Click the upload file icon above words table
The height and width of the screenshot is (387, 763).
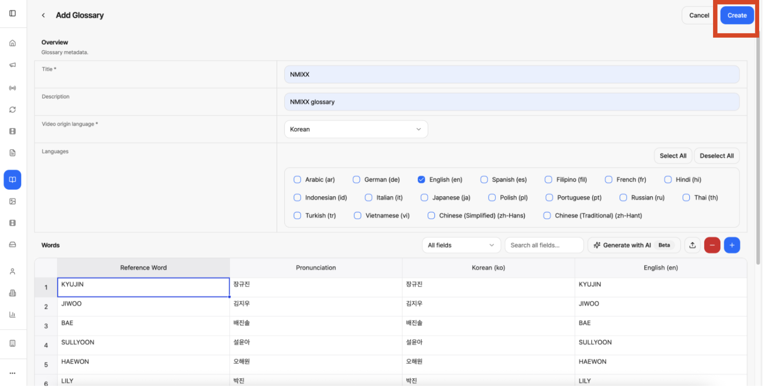[692, 245]
